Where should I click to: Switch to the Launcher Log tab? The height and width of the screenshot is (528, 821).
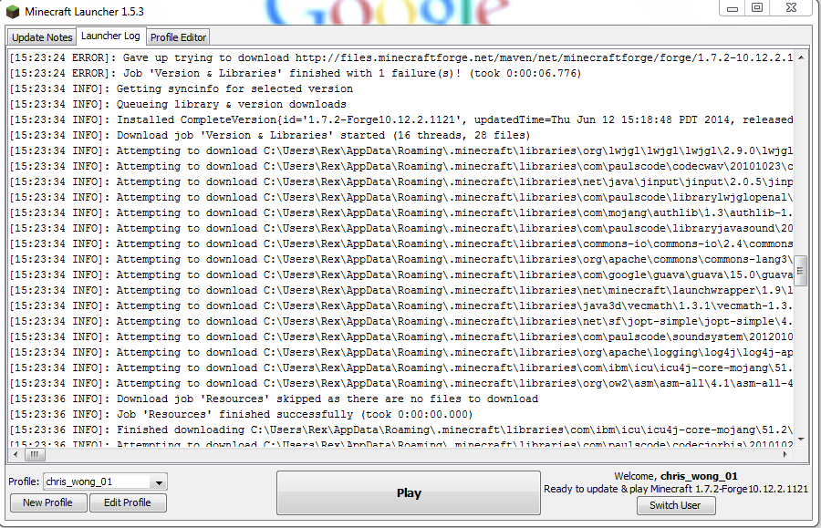[110, 36]
